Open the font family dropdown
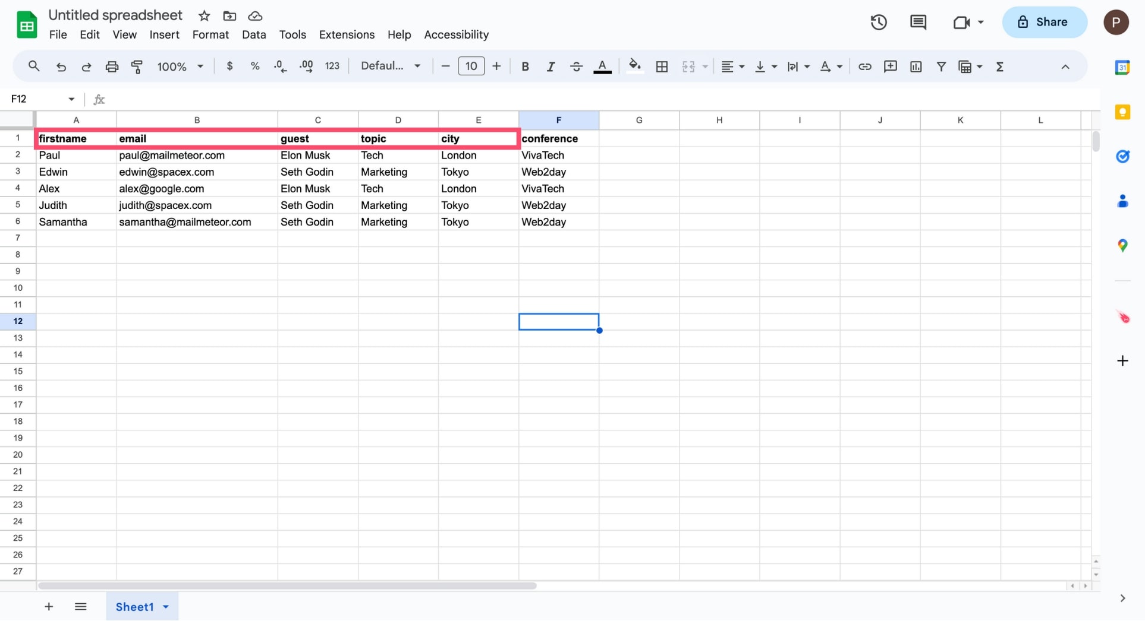Image resolution: width=1145 pixels, height=621 pixels. 391,66
